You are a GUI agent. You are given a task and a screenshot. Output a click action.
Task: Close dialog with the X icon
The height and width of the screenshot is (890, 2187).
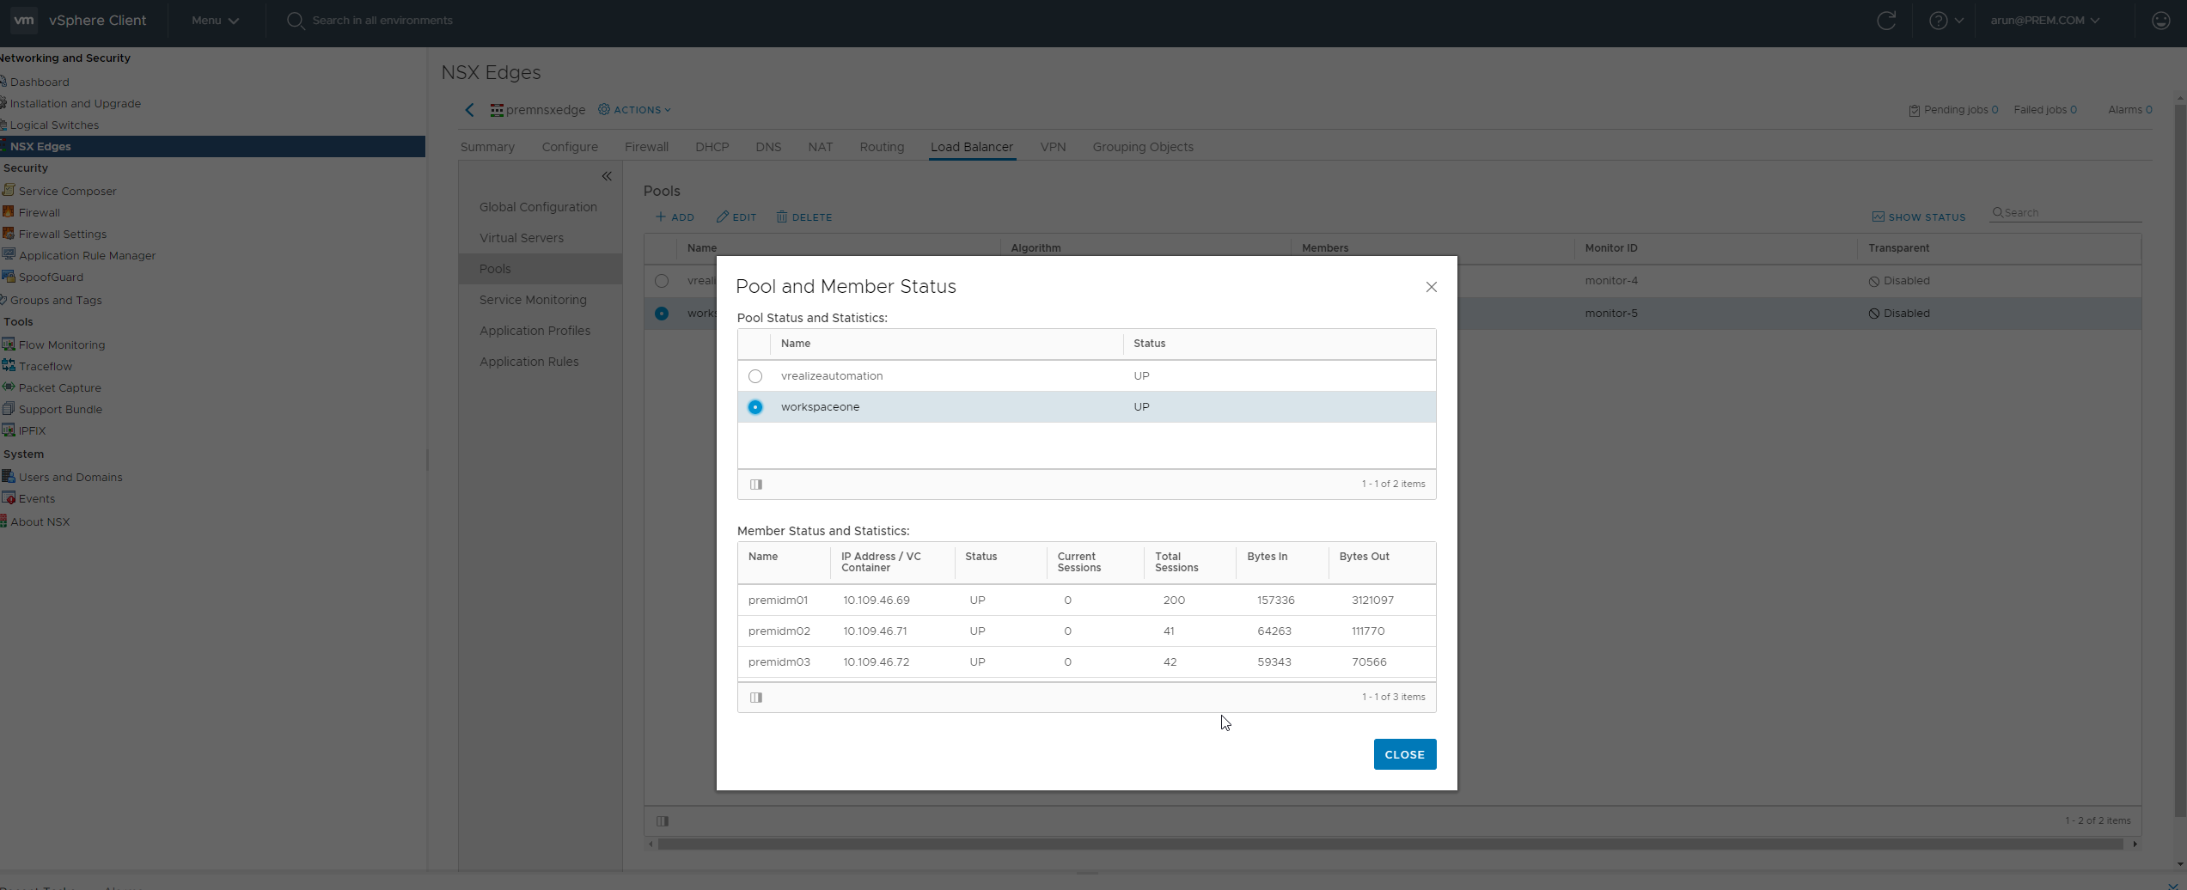pos(1431,287)
